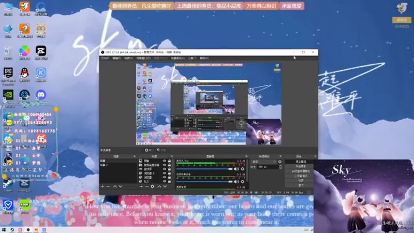Open source properties gear in sources toolbar
The image size is (414, 233).
(x=152, y=186)
